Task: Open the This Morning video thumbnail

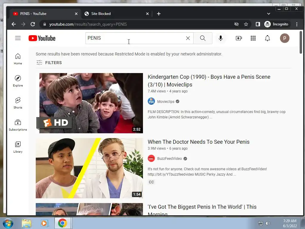Action: pos(89,209)
